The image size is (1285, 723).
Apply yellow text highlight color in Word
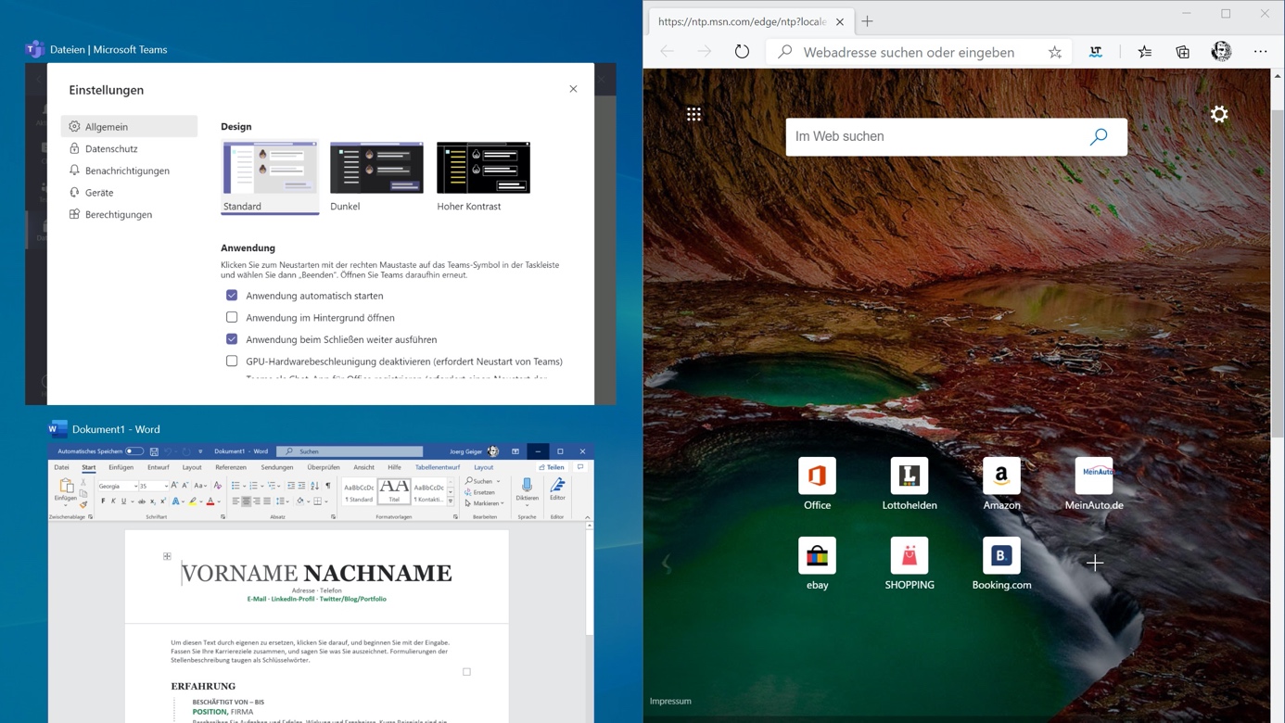point(192,501)
